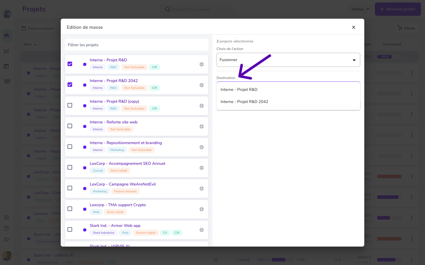This screenshot has height=265, width=425.
Task: Check Interne - Projet R&D (copy) checkbox
Action: 70,105
